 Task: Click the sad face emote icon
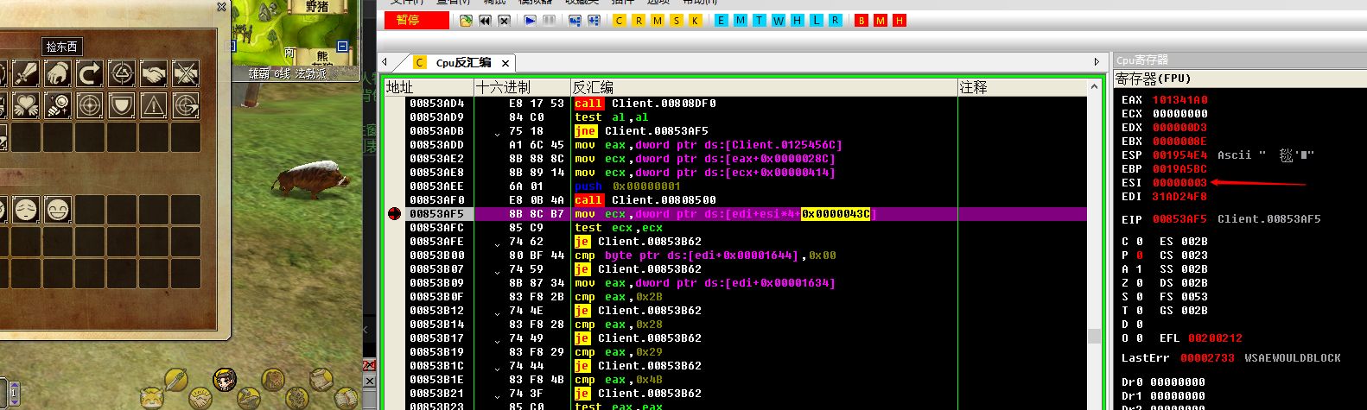pyautogui.click(x=26, y=210)
